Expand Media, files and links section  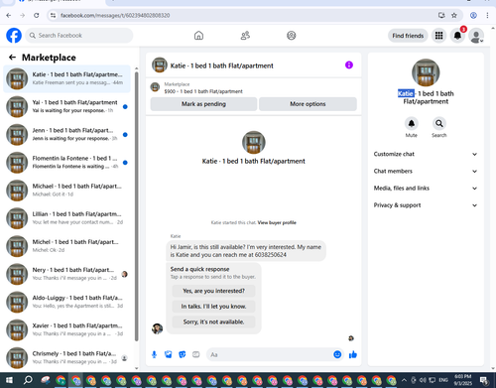(426, 188)
